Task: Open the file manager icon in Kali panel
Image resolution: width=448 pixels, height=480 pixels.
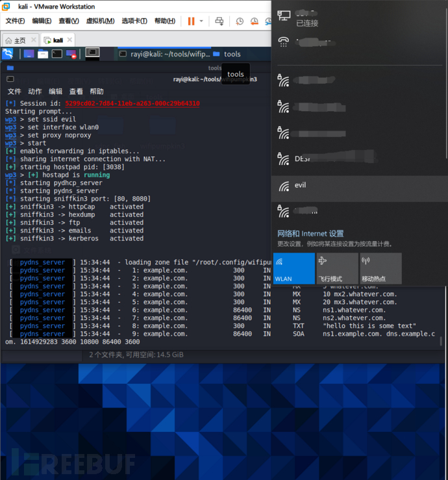Action: click(43, 54)
